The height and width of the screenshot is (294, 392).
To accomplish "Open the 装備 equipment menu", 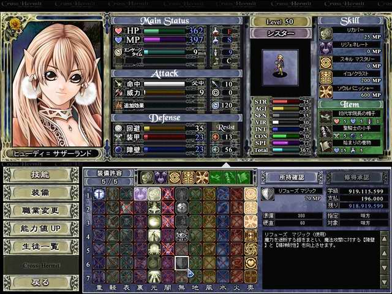I will pos(40,193).
